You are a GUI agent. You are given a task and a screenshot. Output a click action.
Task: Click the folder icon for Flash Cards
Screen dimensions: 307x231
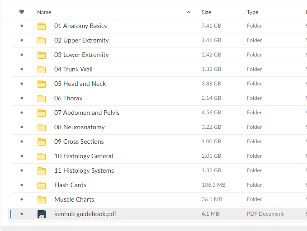click(42, 185)
